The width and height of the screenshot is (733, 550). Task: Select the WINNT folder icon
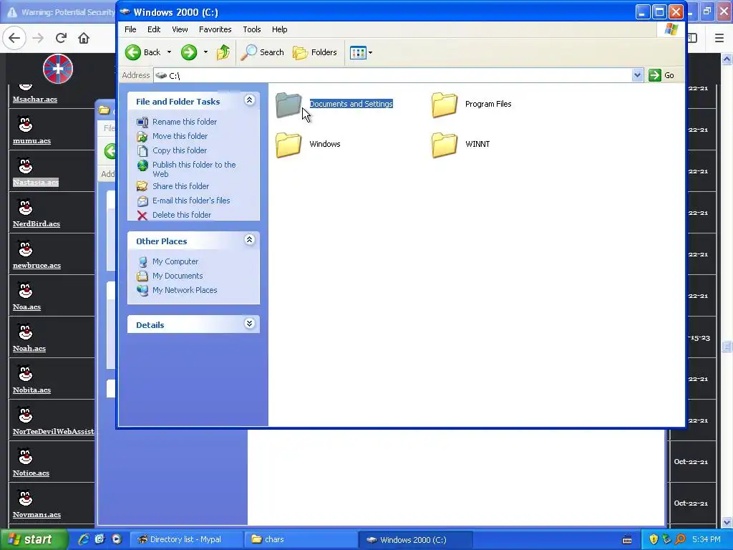(444, 145)
